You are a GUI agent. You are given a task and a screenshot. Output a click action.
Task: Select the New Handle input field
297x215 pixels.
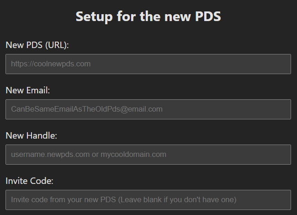tap(148, 155)
